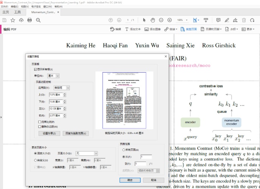Click the zoom in plus icon
This screenshot has width=260, height=189.
pyautogui.click(x=169, y=20)
